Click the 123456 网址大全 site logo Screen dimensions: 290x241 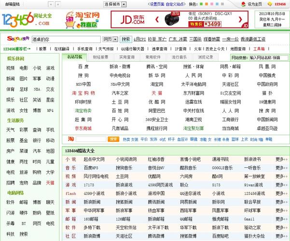(x=27, y=19)
